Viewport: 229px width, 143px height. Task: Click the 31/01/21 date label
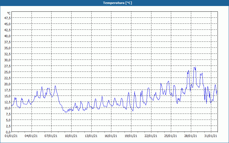point(211,136)
